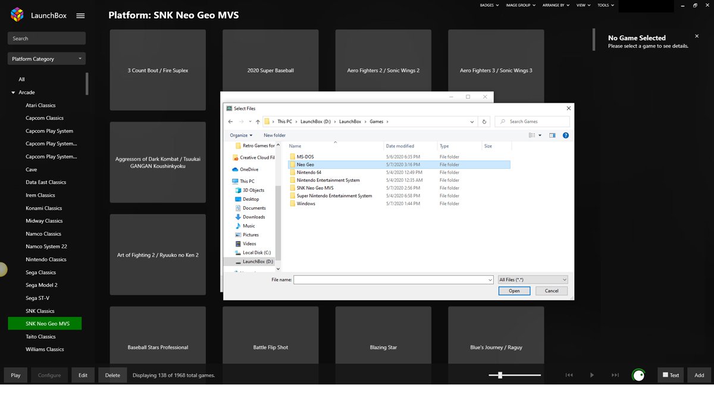Viewport: 714px width, 401px height.
Task: Open the Organize dropdown menu
Action: pos(241,135)
